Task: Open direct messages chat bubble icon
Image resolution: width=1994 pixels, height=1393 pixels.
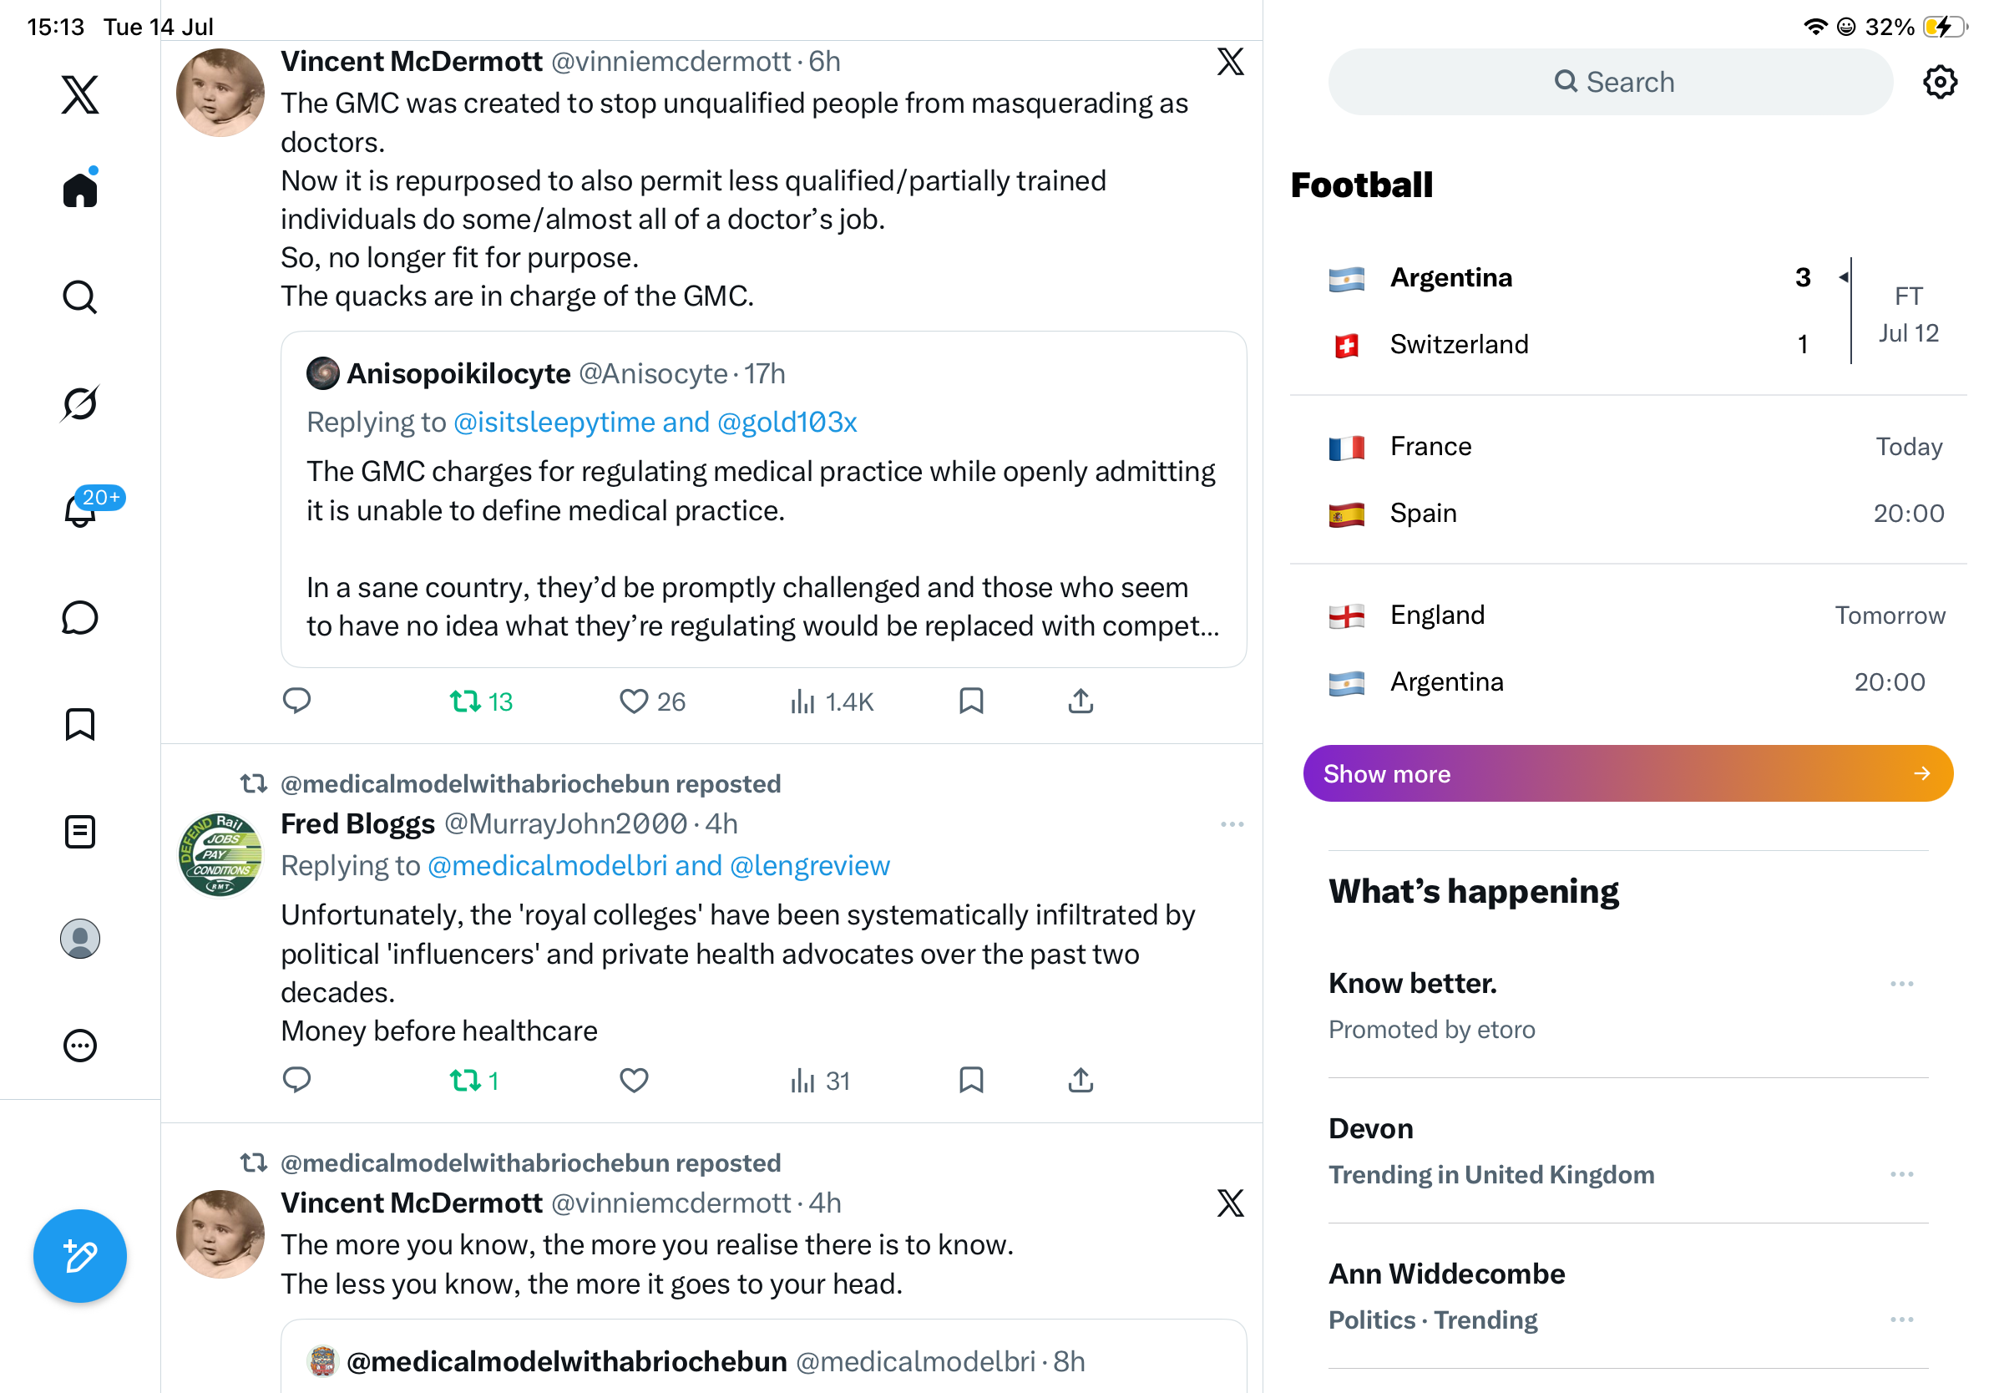Action: (x=80, y=617)
